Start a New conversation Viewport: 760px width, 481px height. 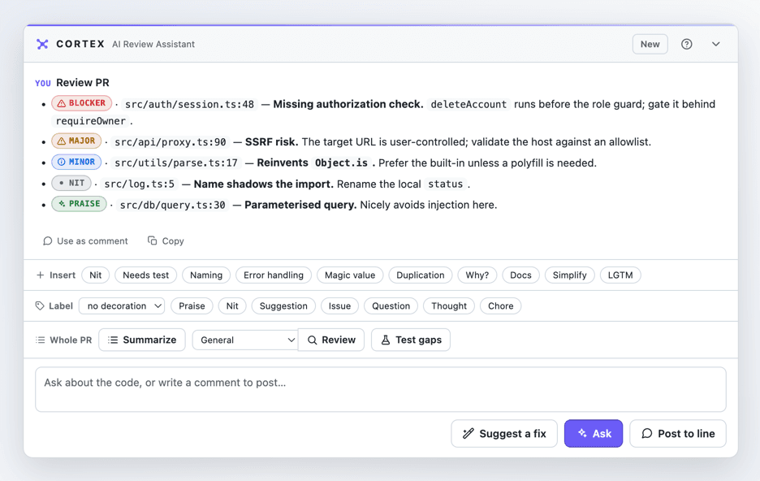[x=650, y=44]
